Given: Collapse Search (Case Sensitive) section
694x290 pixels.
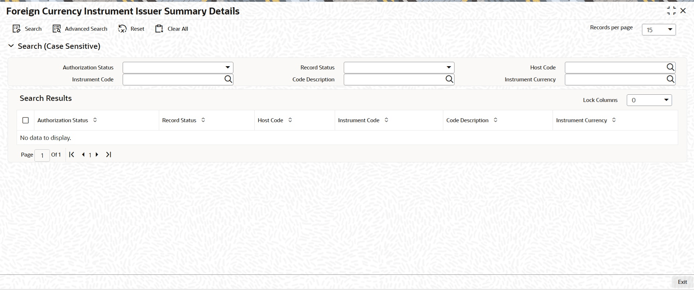Looking at the screenshot, I should (11, 46).
